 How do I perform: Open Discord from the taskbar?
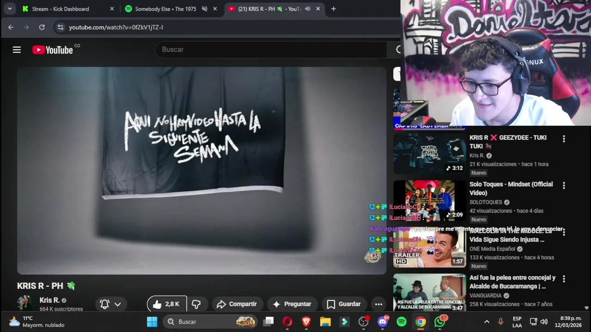pyautogui.click(x=383, y=321)
